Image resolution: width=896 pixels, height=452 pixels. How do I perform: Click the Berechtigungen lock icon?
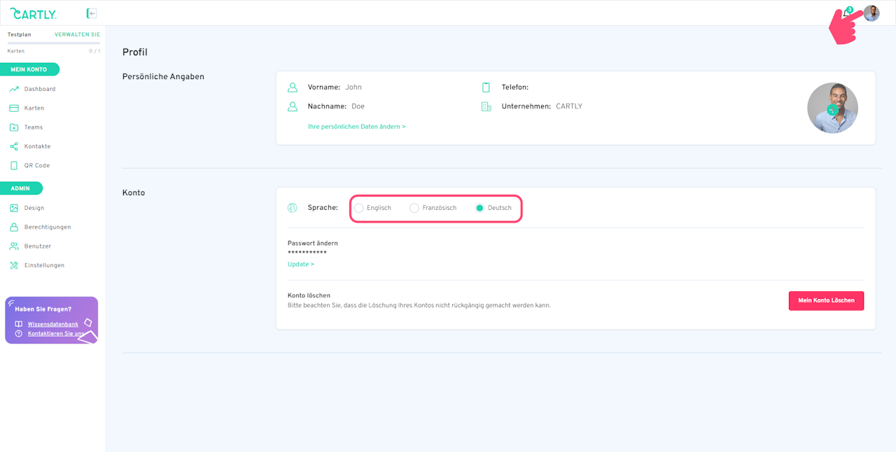(x=14, y=227)
